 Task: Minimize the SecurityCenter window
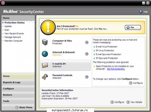click(x=144, y=3)
